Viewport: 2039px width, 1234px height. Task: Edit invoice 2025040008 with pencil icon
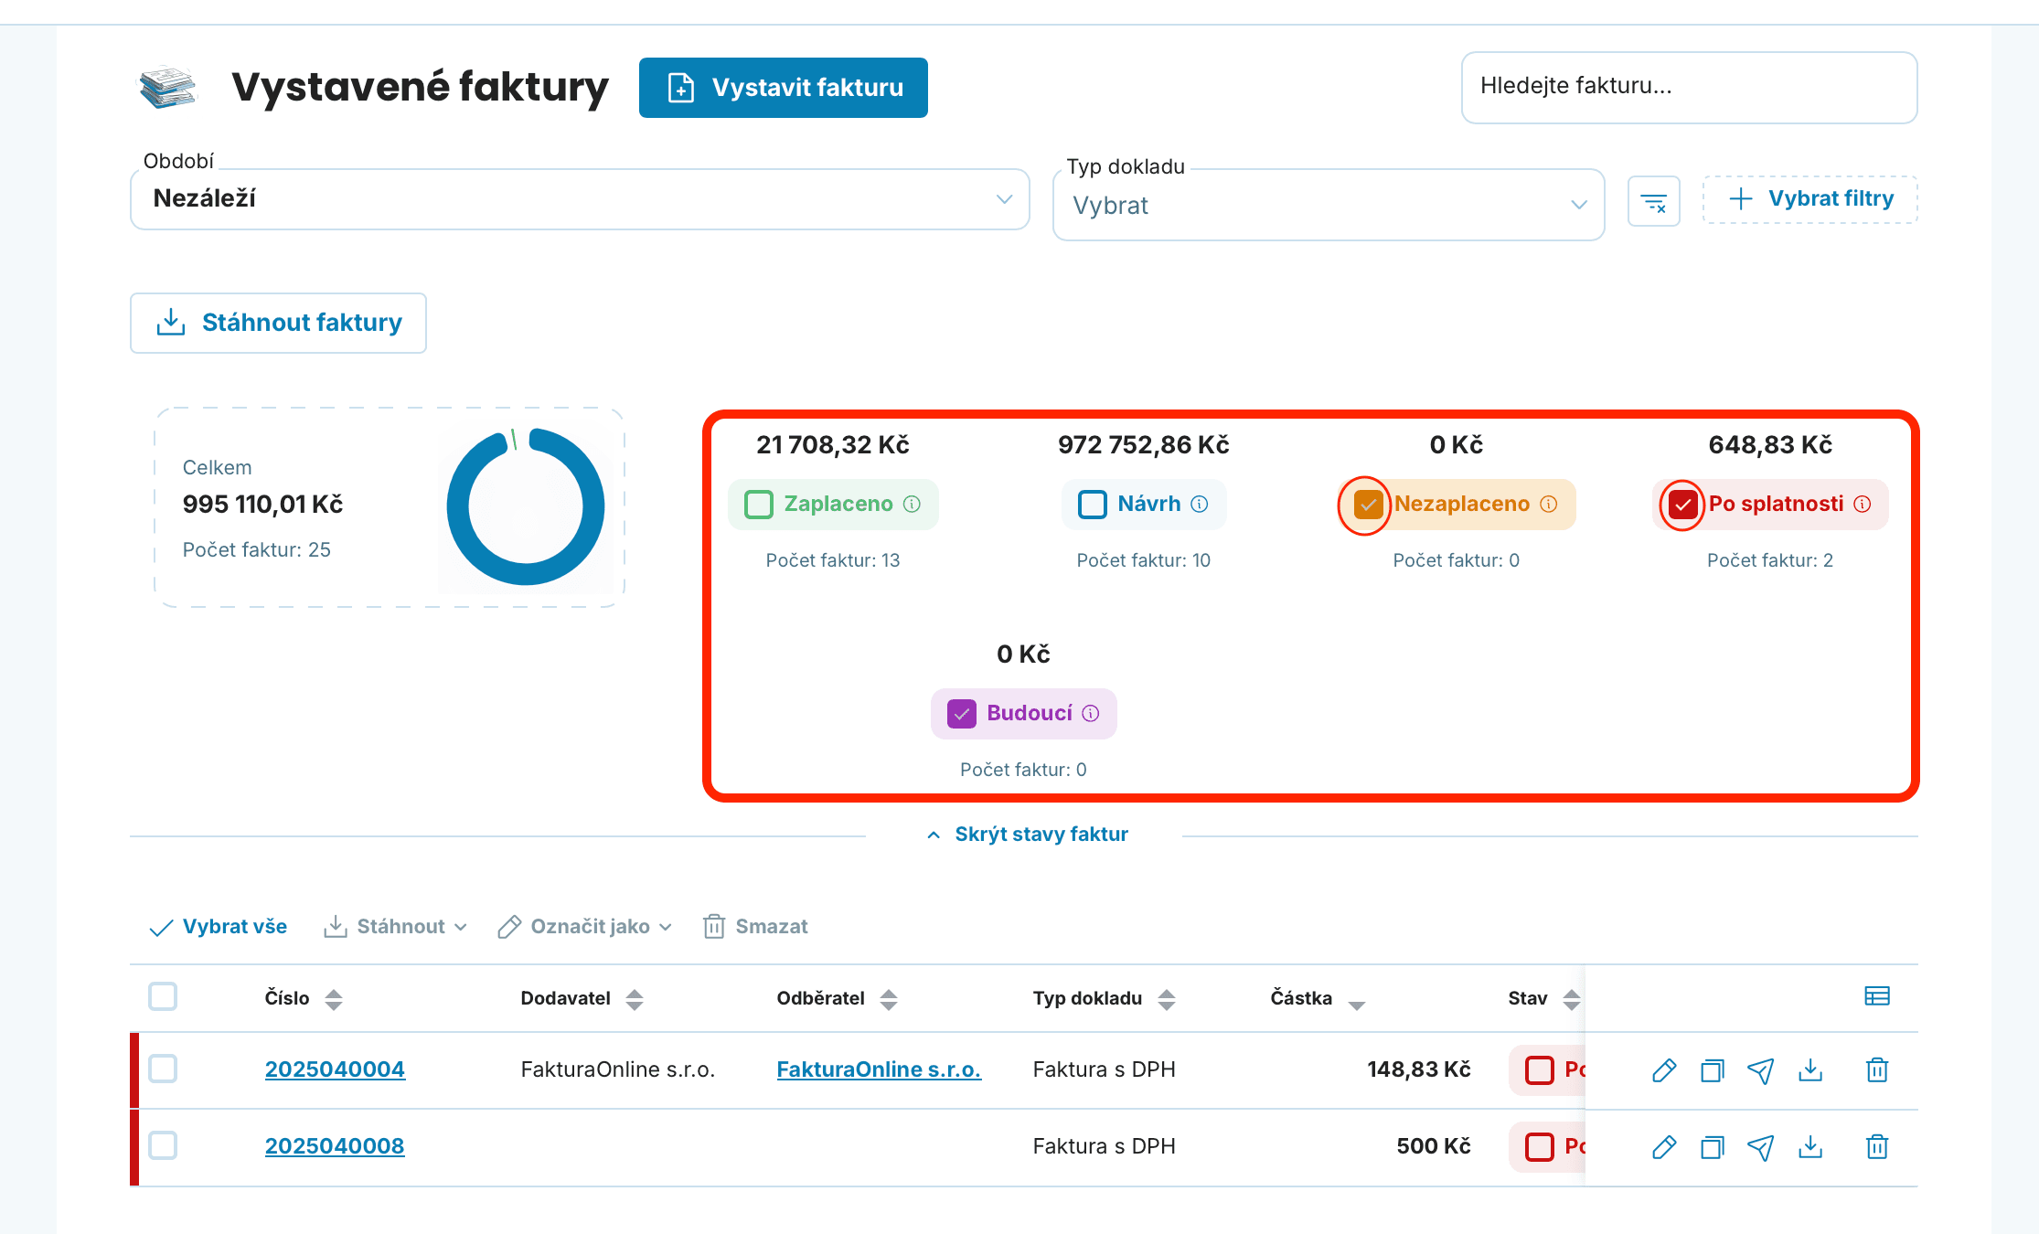click(1664, 1146)
